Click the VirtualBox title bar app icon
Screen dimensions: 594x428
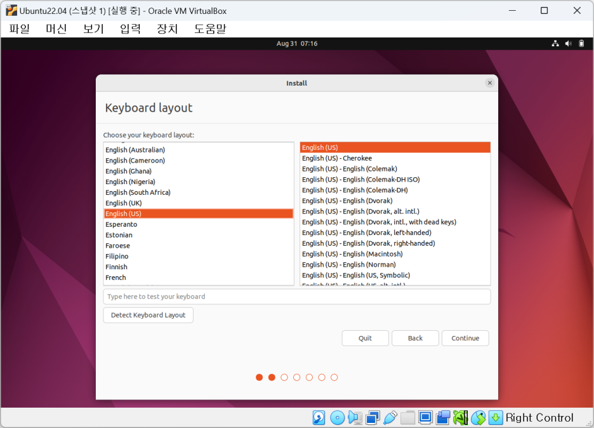click(x=11, y=11)
